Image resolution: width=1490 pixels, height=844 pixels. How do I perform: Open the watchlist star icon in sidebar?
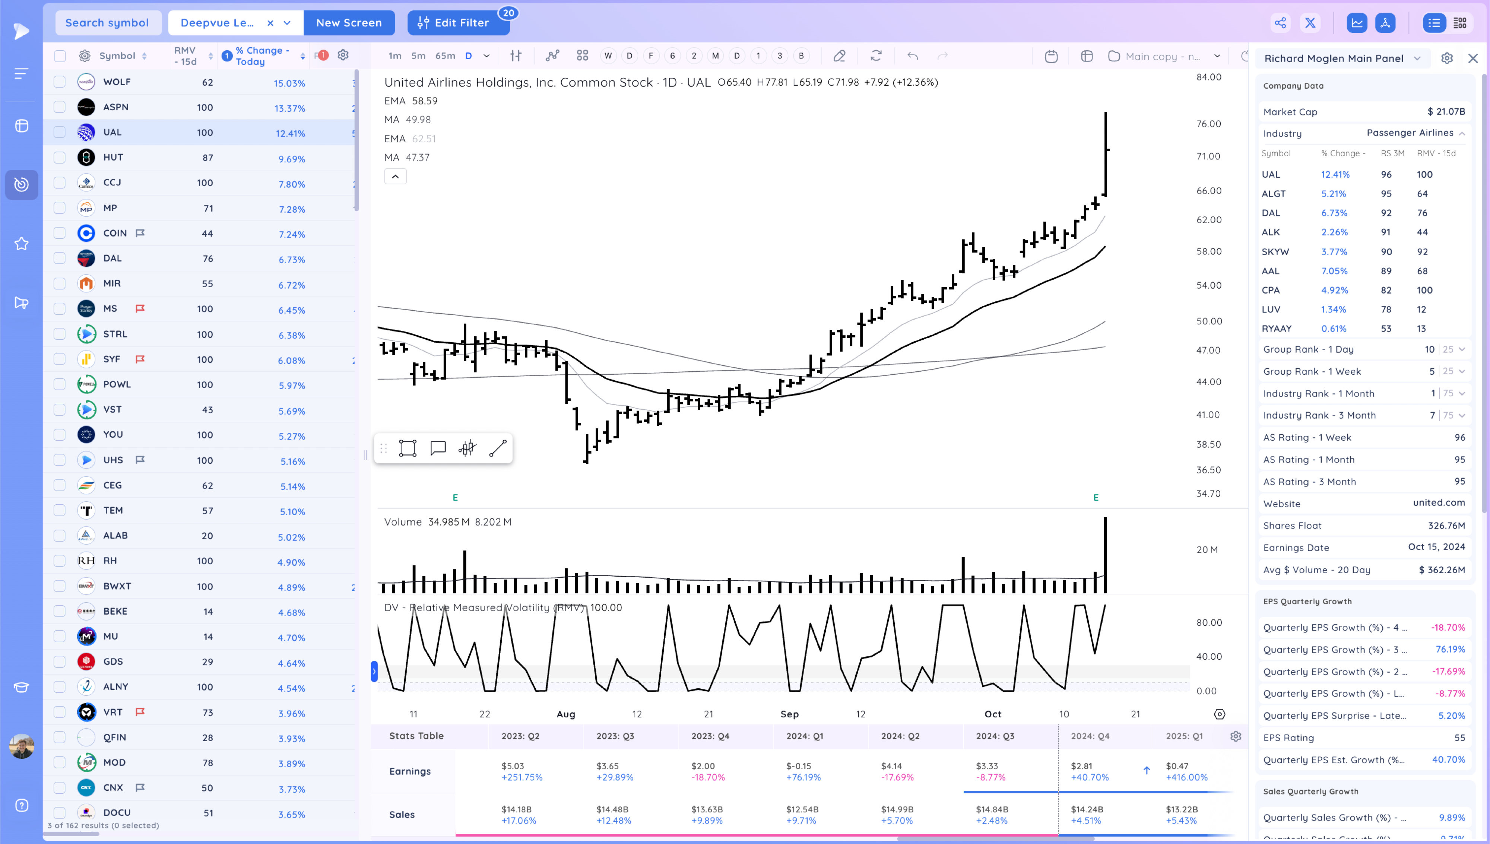pos(22,244)
